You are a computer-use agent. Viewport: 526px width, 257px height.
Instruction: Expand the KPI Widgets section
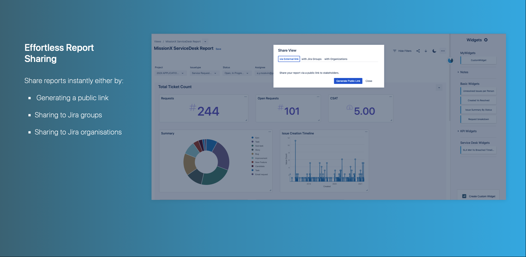coord(467,131)
